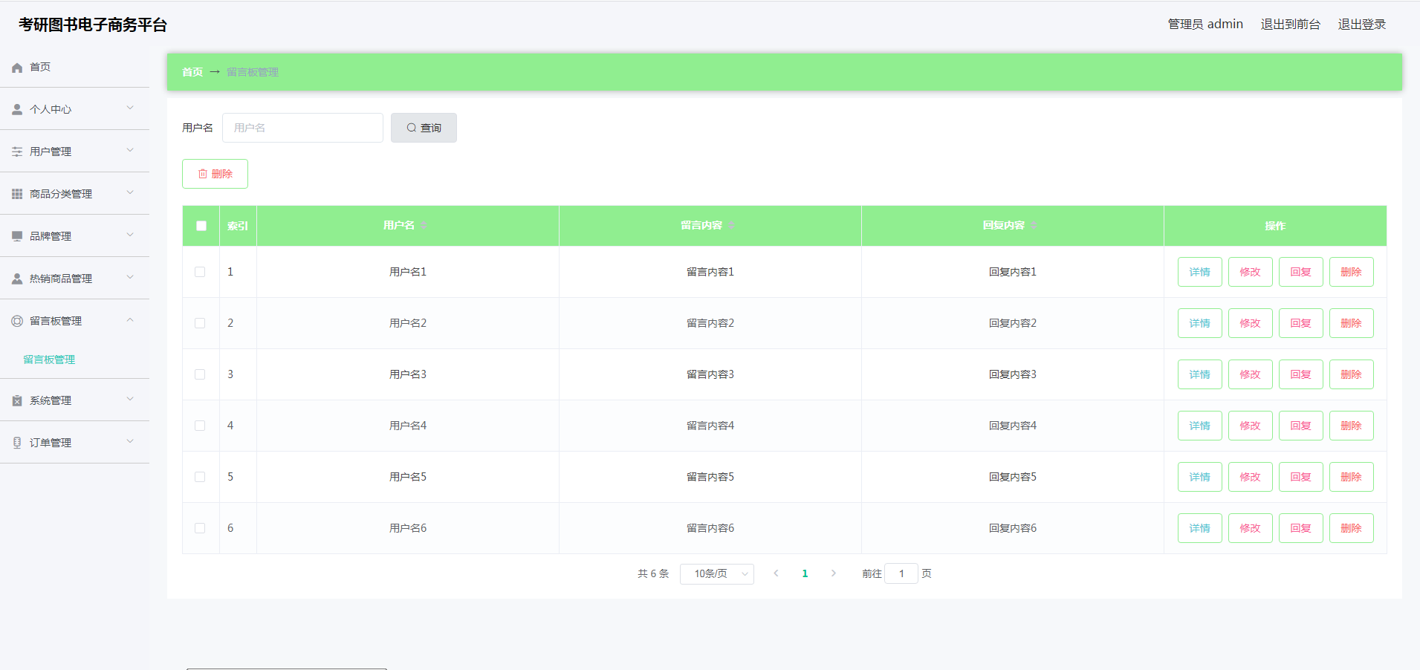
Task: Open 商品分类管理 sidebar menu
Action: click(74, 194)
